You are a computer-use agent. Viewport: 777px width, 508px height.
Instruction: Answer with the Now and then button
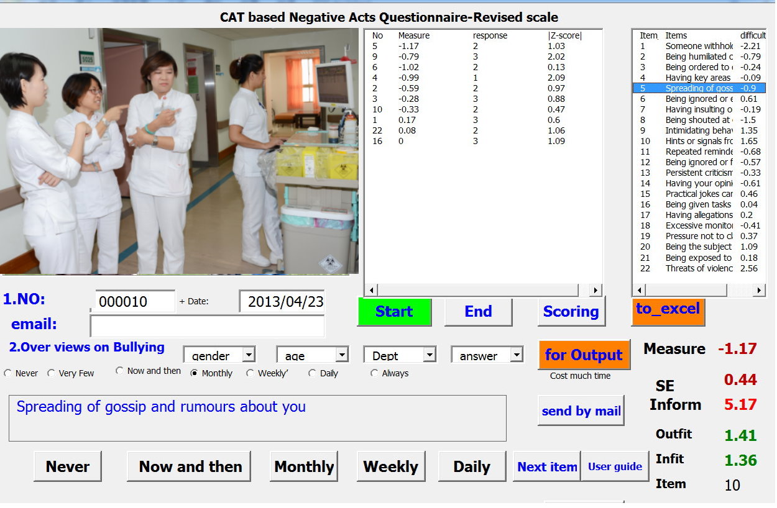tap(190, 467)
